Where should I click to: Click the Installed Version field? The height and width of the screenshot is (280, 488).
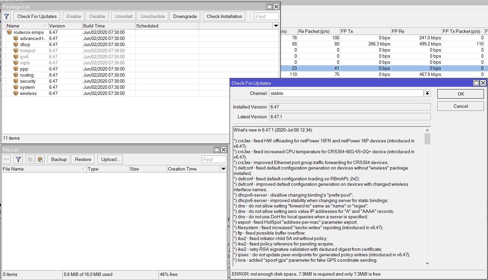point(350,107)
